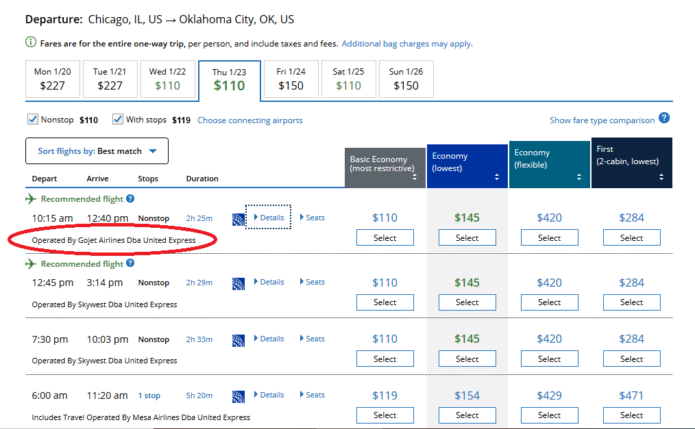Open the Sort flights by dropdown

97,151
